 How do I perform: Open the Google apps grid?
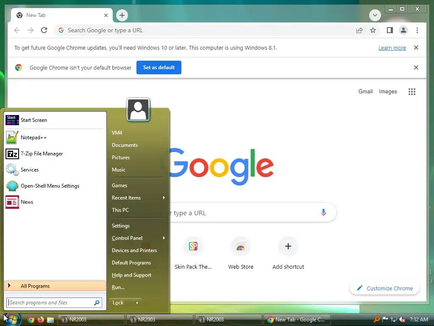click(412, 92)
